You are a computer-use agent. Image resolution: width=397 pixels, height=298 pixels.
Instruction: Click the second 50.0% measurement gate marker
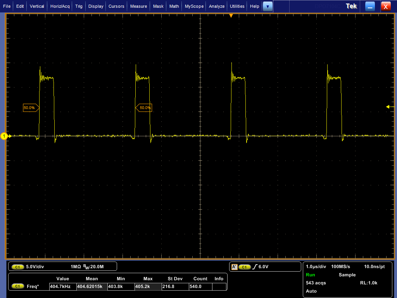tap(144, 107)
